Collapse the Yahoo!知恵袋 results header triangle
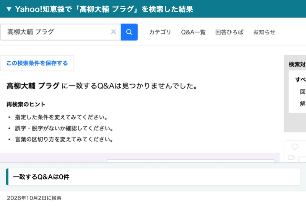The height and width of the screenshot is (206, 306). (x=9, y=9)
